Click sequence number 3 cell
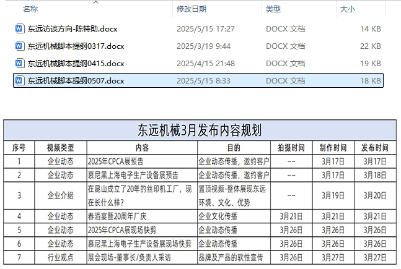 [x=19, y=196]
